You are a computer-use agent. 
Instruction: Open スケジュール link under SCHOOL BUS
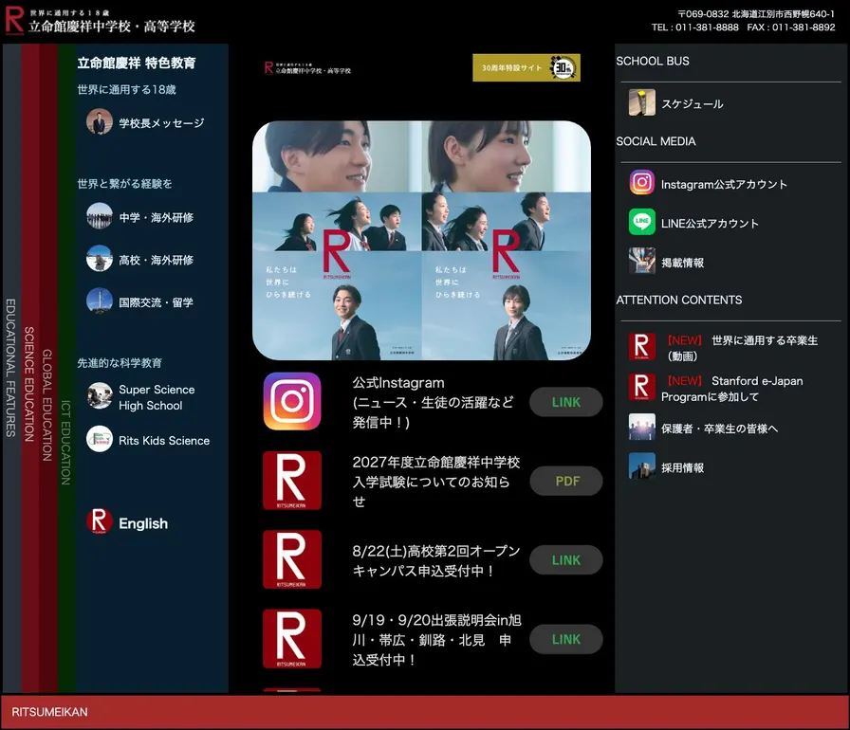[x=693, y=103]
